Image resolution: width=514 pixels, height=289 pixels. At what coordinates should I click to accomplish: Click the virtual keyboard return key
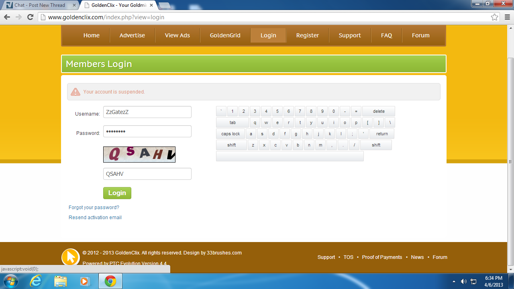click(x=382, y=134)
